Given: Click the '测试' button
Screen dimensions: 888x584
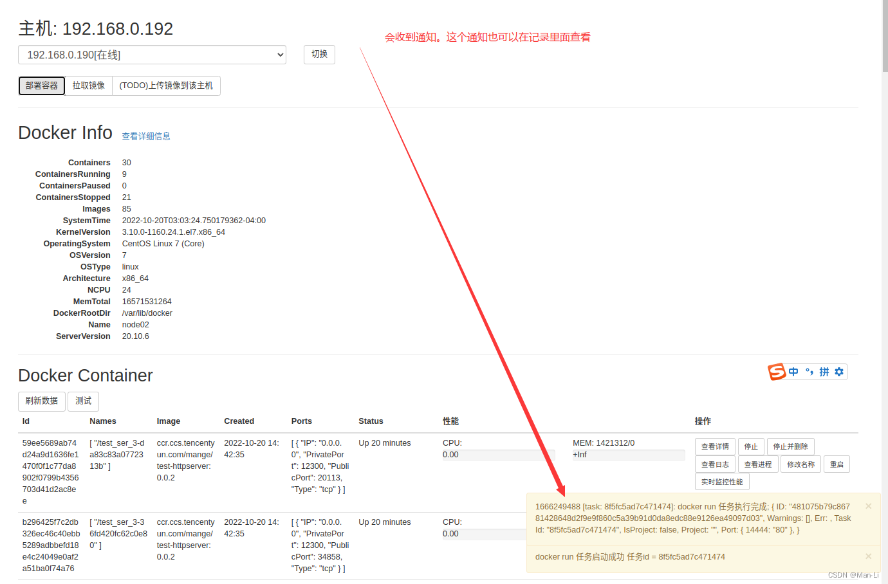Looking at the screenshot, I should click(x=84, y=401).
